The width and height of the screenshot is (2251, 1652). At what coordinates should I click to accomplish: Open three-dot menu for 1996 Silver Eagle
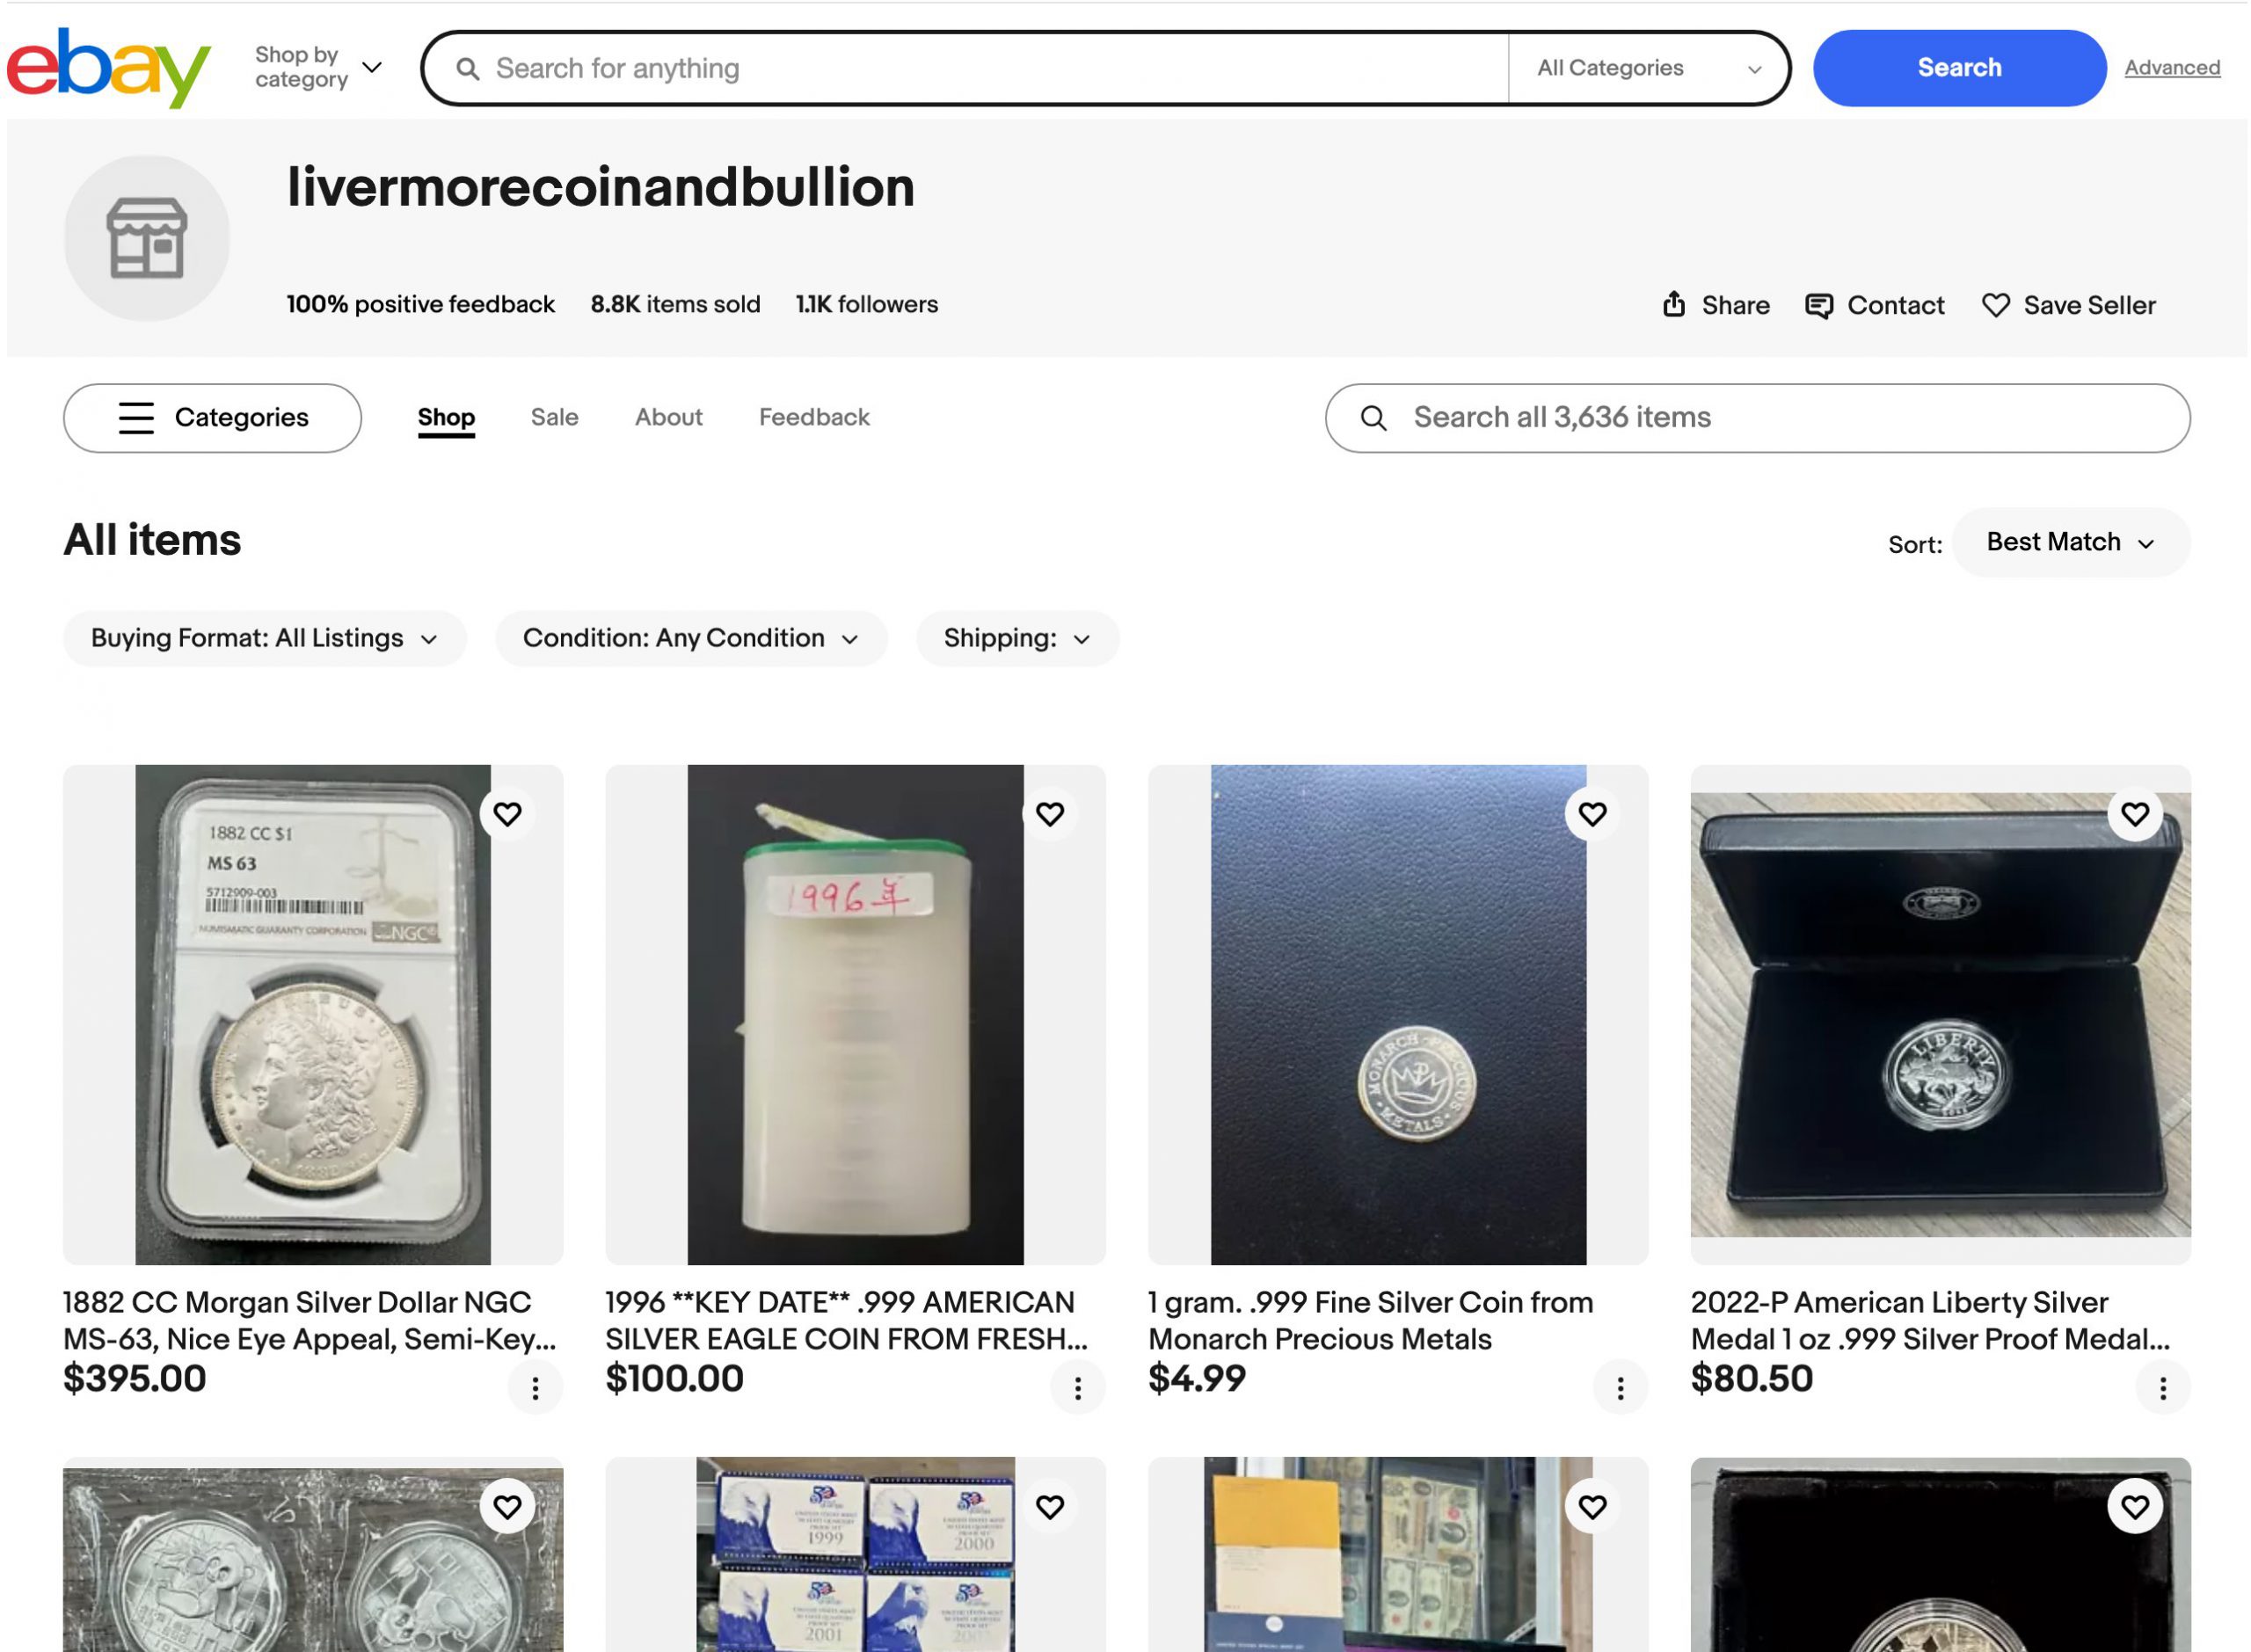pyautogui.click(x=1077, y=1388)
